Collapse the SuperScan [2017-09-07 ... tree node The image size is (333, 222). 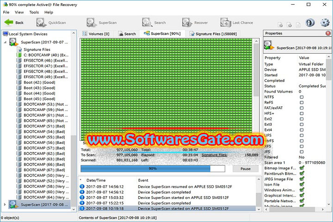coord(5,42)
